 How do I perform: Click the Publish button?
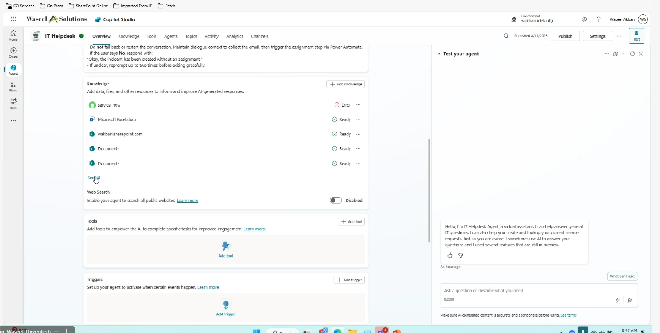[x=565, y=36]
